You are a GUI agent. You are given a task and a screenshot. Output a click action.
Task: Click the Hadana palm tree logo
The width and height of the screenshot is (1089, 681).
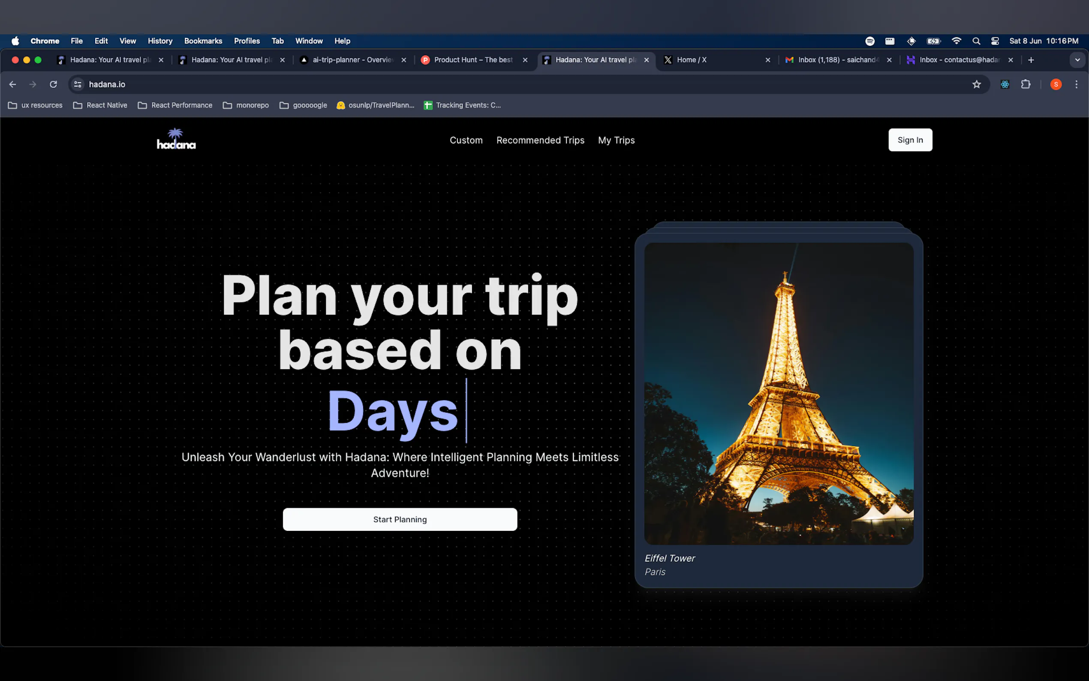point(176,139)
